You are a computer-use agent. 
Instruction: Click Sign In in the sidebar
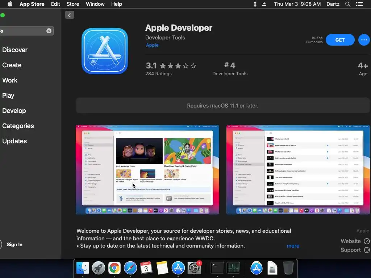(x=14, y=244)
